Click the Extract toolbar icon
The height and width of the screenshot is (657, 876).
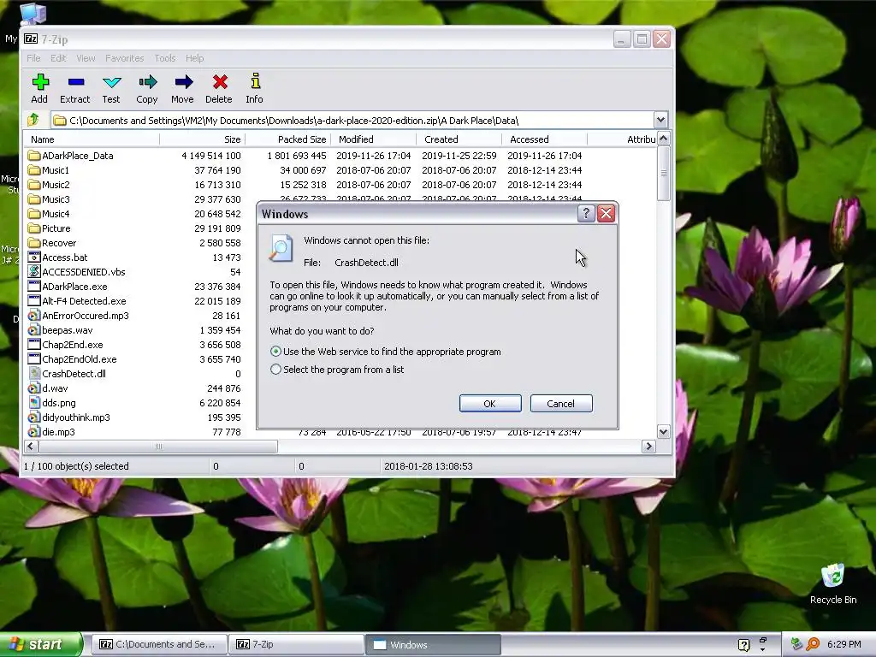point(75,82)
